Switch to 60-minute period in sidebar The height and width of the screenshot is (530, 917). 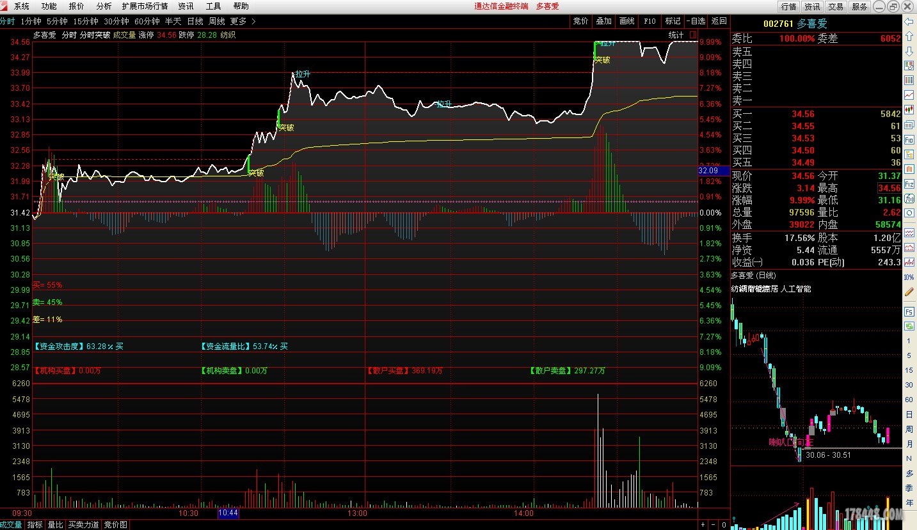click(x=909, y=400)
